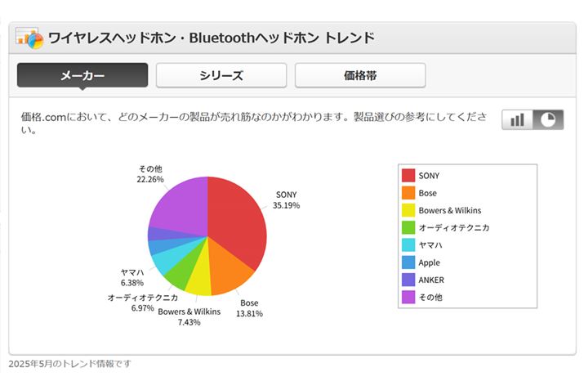Click the red SONY pie slice

pyautogui.click(x=239, y=220)
